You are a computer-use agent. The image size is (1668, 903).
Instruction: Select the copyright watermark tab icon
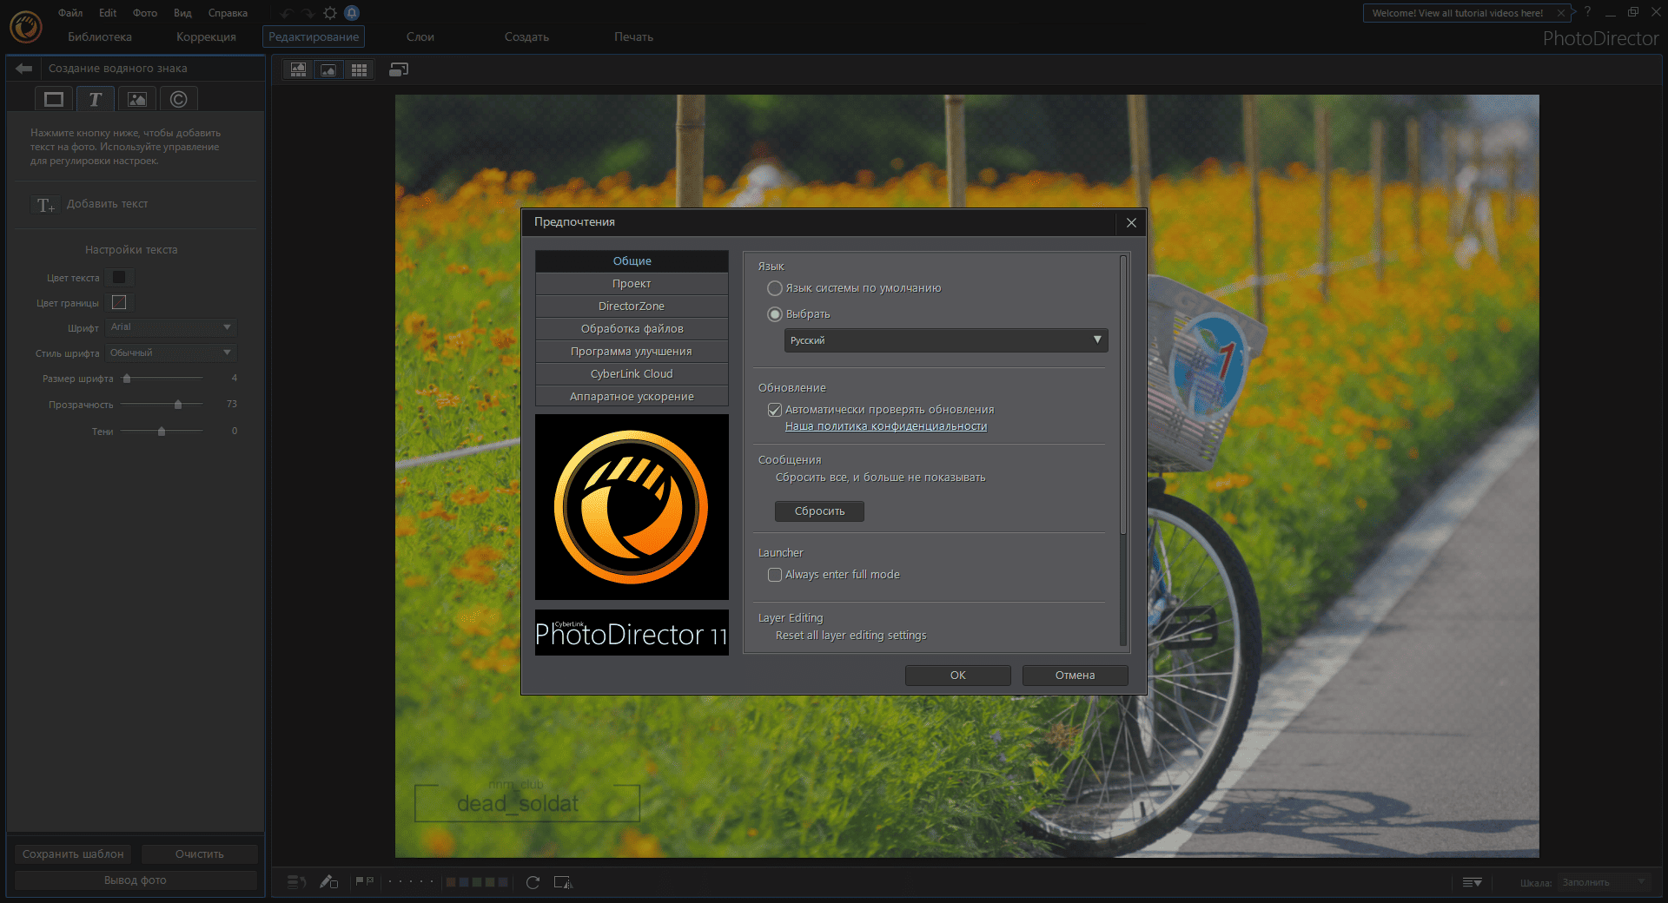tap(179, 99)
